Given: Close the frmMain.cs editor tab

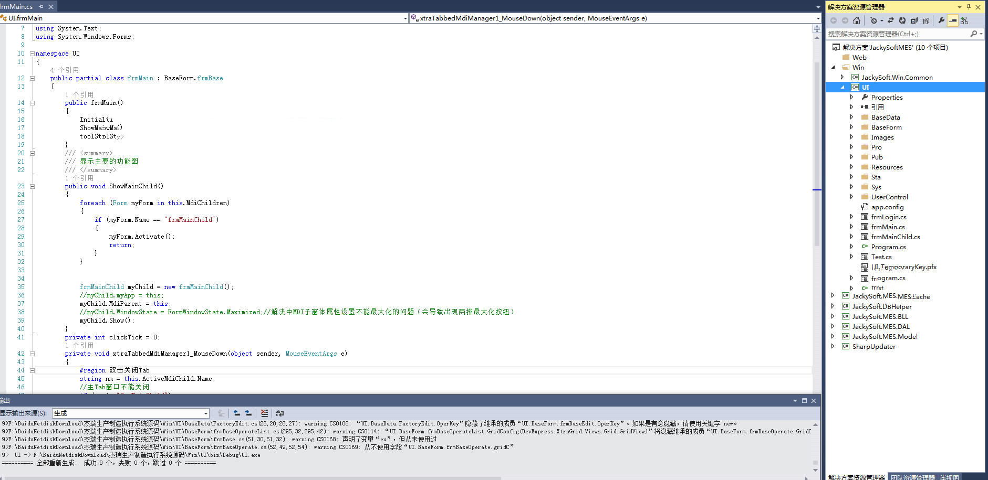Looking at the screenshot, I should click(51, 6).
